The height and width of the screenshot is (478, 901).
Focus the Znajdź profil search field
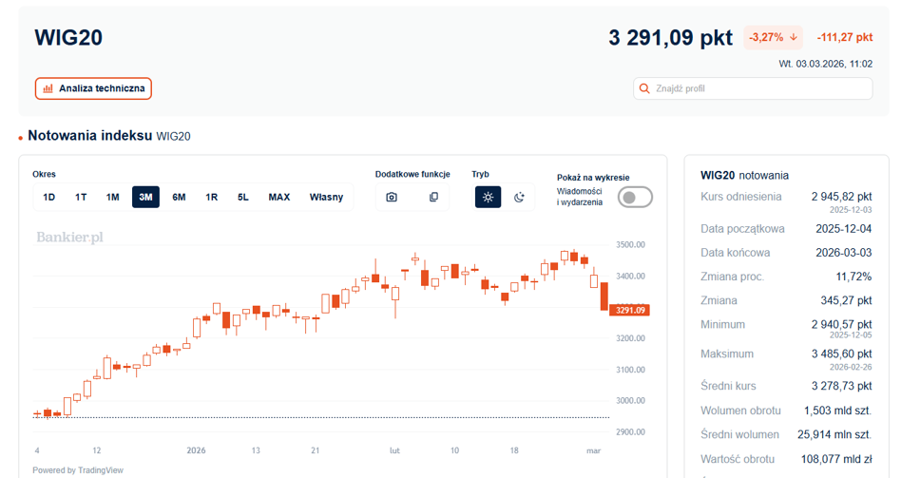pyautogui.click(x=753, y=88)
